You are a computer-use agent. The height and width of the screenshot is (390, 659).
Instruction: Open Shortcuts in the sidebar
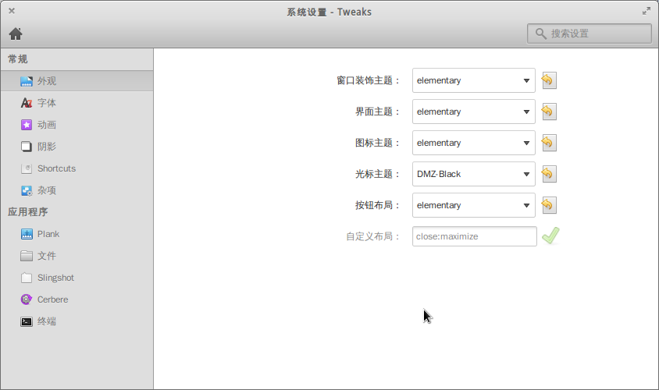[x=56, y=168]
